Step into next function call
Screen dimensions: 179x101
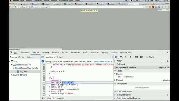click(126, 57)
